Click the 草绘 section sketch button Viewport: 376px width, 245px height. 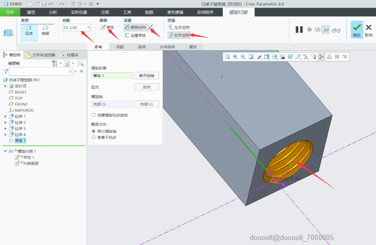107,27
